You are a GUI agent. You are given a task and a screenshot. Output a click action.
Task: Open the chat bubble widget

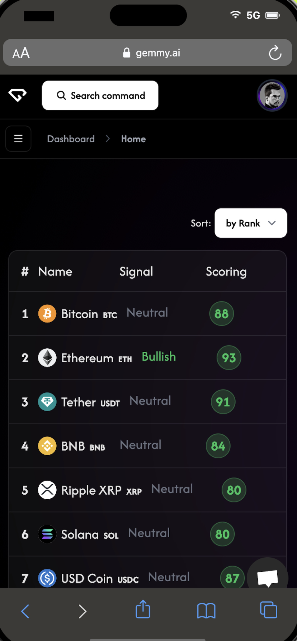coord(267,577)
